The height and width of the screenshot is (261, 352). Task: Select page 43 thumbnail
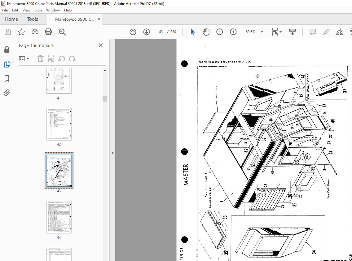tap(59, 170)
